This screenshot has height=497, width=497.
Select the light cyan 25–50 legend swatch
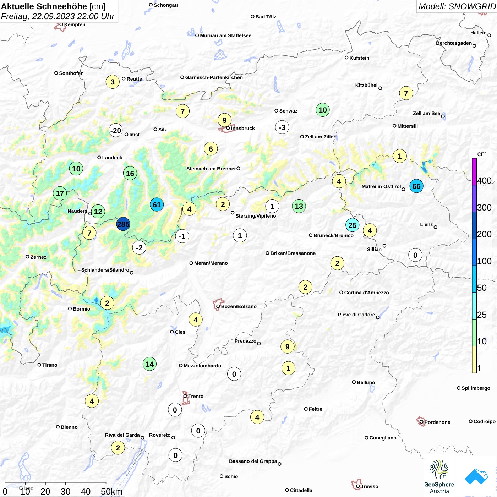474,306
